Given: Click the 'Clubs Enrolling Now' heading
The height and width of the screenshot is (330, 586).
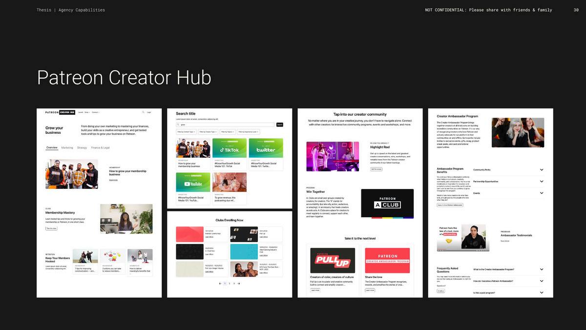Looking at the screenshot, I should (230, 220).
